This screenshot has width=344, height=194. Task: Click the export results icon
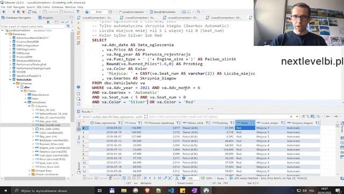point(177,178)
